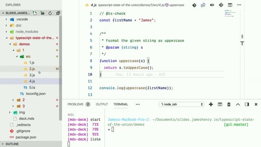The width and height of the screenshot is (261, 147).
Task: Click the uppercase symbol icon in breadcrumb
Action: pos(167,5)
